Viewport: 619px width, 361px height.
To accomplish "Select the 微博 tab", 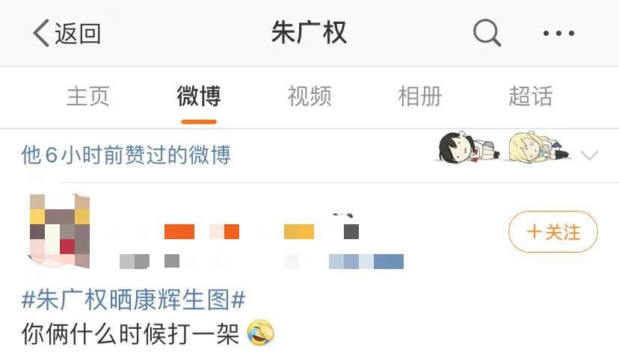I will 199,96.
